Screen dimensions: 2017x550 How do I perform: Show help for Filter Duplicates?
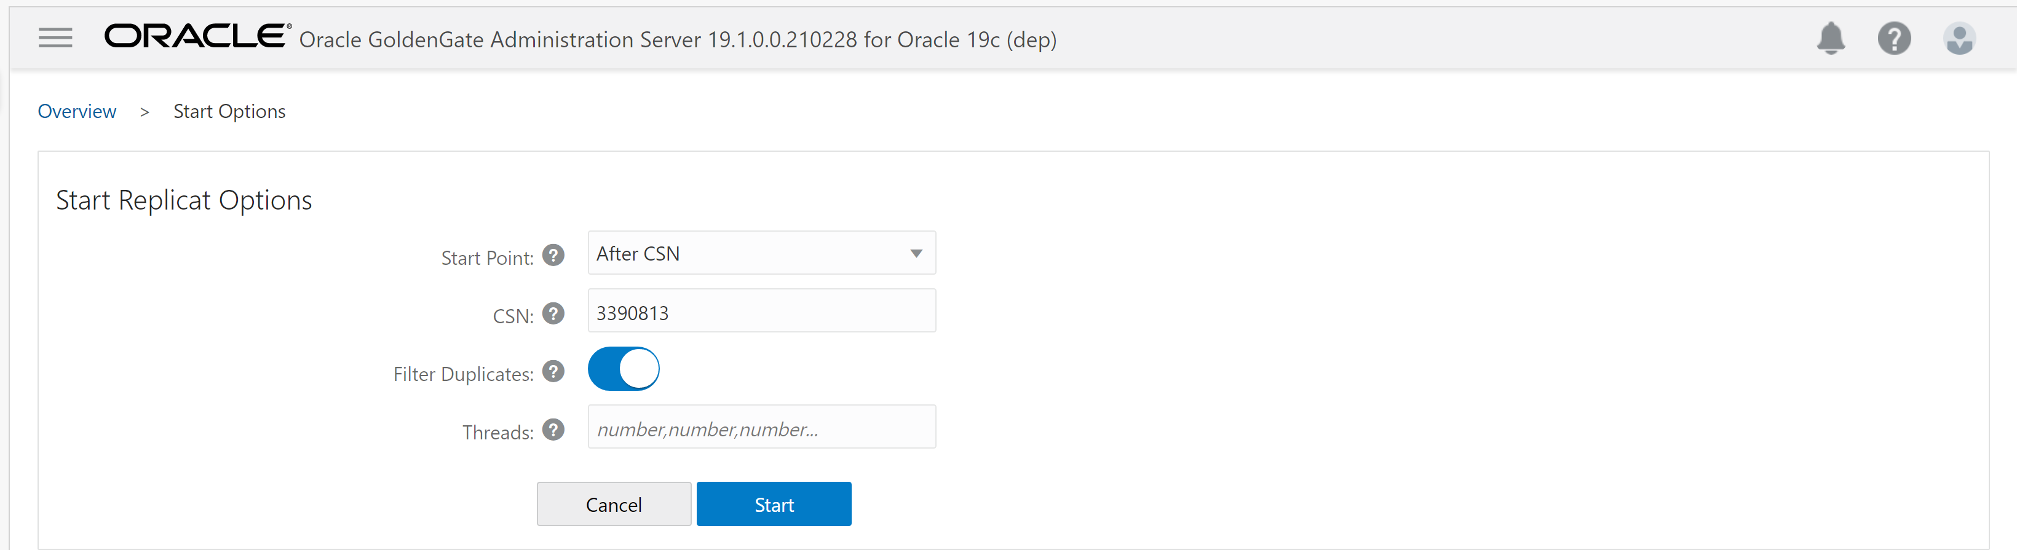click(x=553, y=372)
